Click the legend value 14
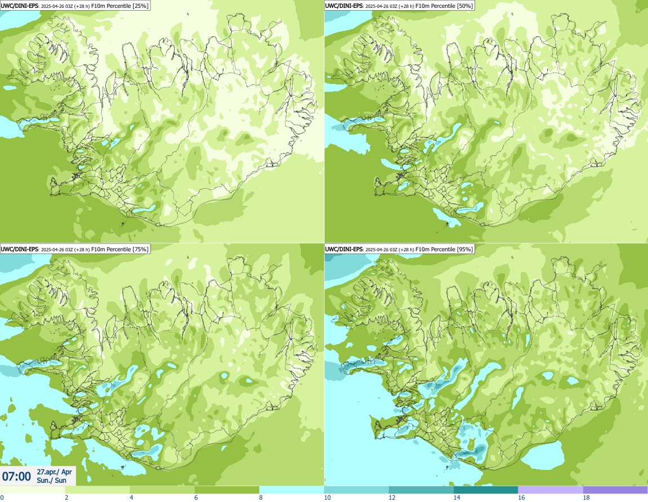648x502 pixels. coord(456,497)
